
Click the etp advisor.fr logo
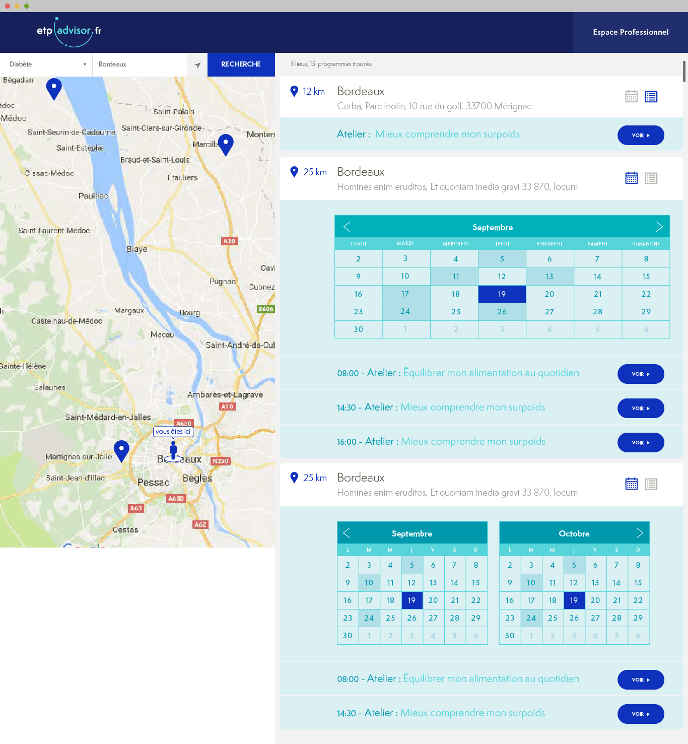tap(69, 32)
